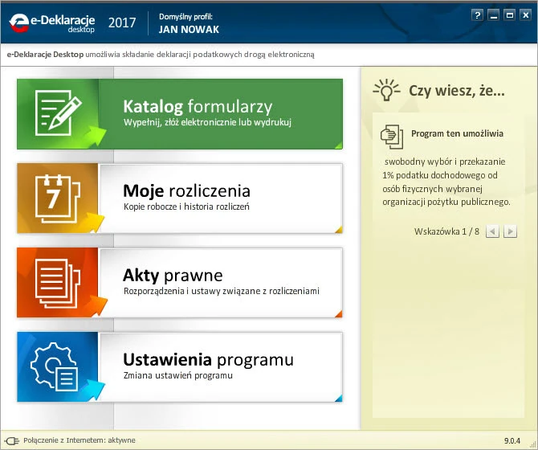Click the Czy wiesz, że... heading
Viewport: 538px width, 450px height.
(457, 91)
